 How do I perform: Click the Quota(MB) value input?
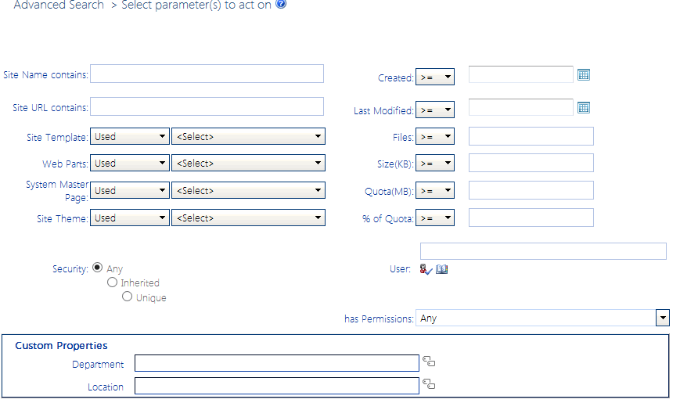click(x=531, y=190)
